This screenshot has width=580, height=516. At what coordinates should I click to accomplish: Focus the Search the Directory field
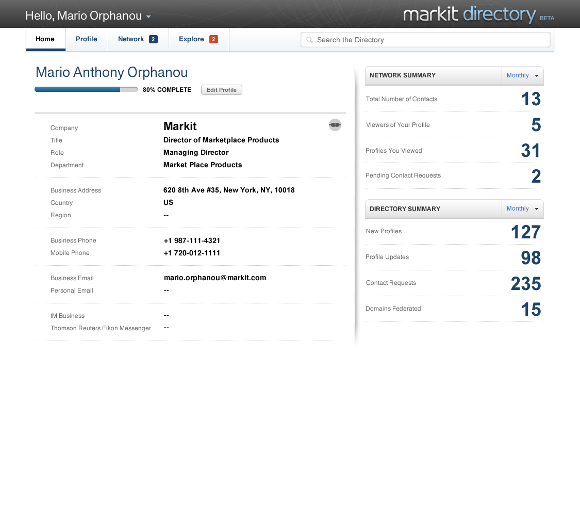coord(425,40)
